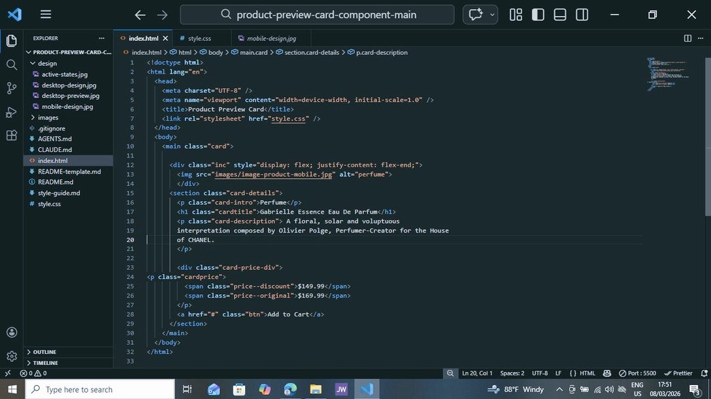Change end of line sequence LF

point(558,373)
